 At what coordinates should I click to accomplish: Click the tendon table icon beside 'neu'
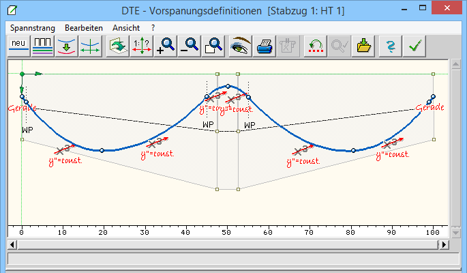pos(43,46)
